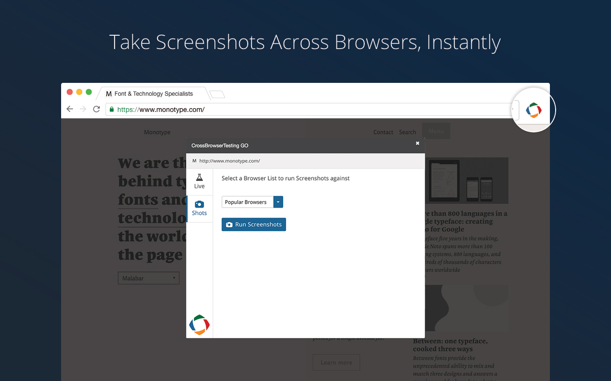Open the 'Between: one typeface, cooked three ways' article

[450, 345]
